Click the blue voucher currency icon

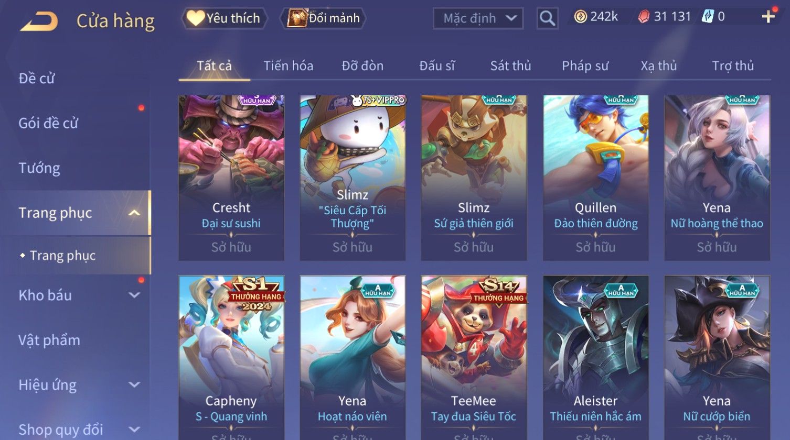707,17
